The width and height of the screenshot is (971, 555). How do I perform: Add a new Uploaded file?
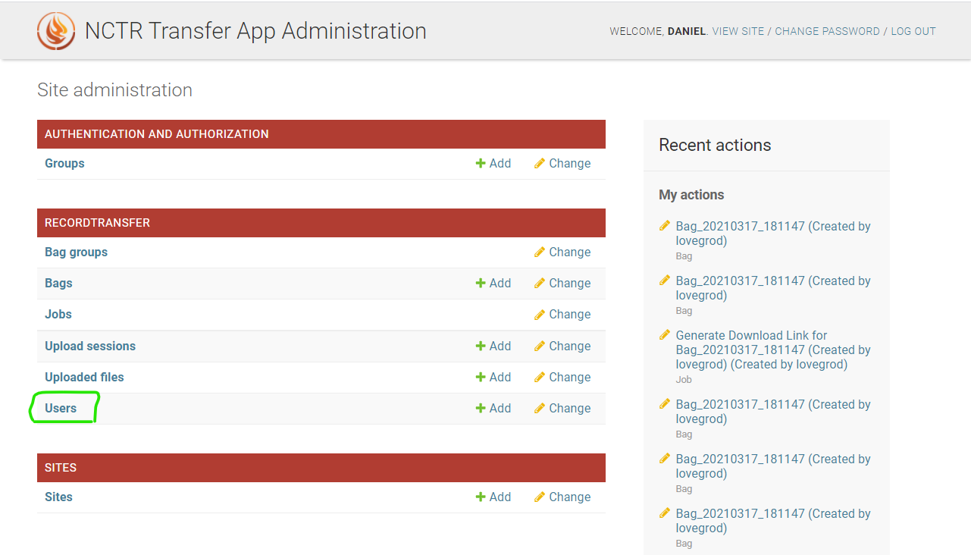[493, 377]
